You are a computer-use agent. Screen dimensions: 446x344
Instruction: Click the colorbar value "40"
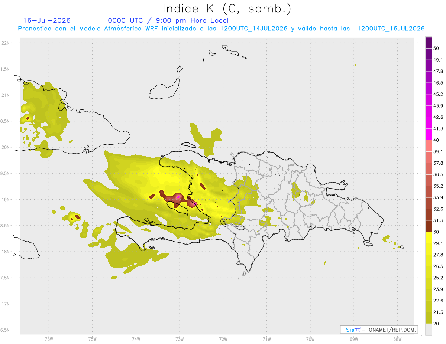click(436, 140)
